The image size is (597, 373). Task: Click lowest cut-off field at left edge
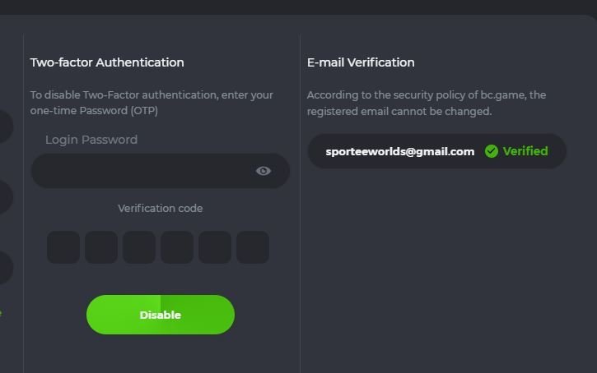tap(5, 268)
